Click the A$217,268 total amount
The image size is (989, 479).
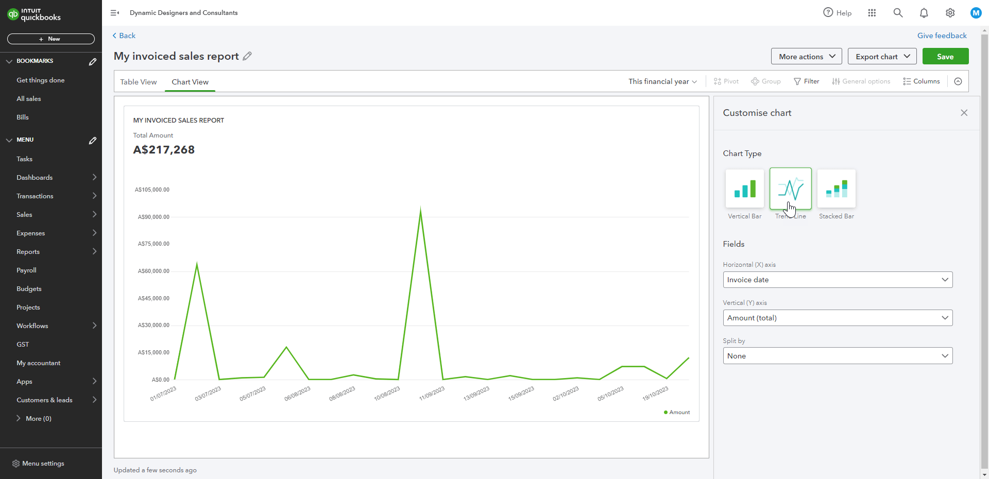[x=164, y=150]
